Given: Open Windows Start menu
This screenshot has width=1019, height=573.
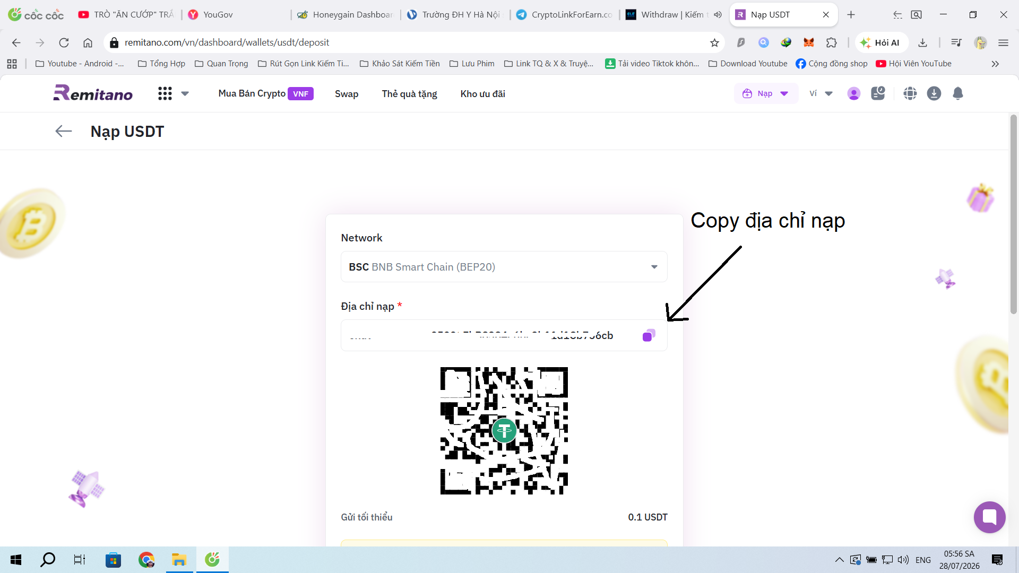Looking at the screenshot, I should pyautogui.click(x=16, y=560).
